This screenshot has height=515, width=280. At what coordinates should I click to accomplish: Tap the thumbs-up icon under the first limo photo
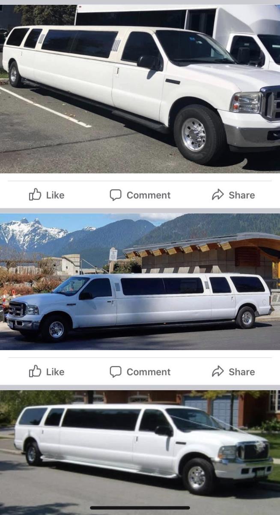click(x=35, y=195)
